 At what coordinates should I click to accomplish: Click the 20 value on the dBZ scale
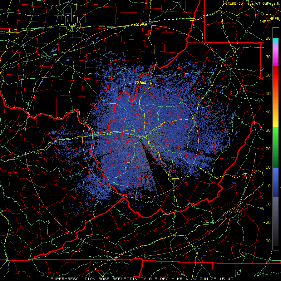[268, 149]
